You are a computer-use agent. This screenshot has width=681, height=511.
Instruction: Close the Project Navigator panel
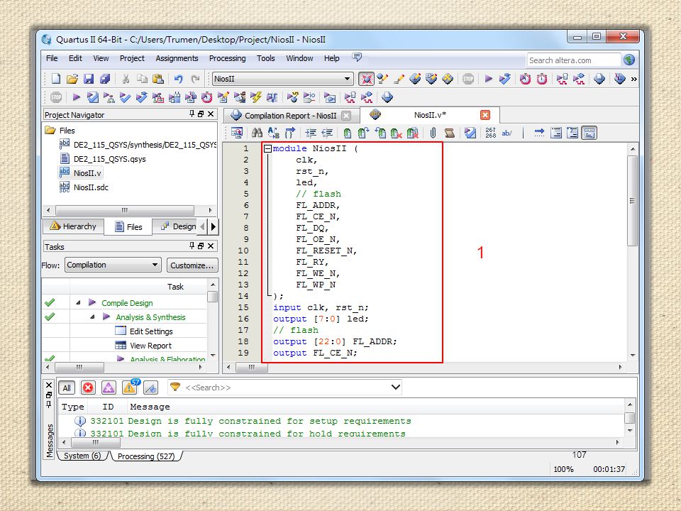click(x=211, y=114)
